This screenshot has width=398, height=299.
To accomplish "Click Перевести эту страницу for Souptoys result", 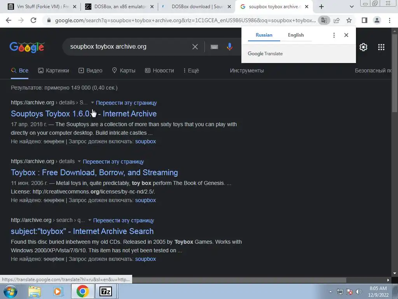I will (x=126, y=103).
